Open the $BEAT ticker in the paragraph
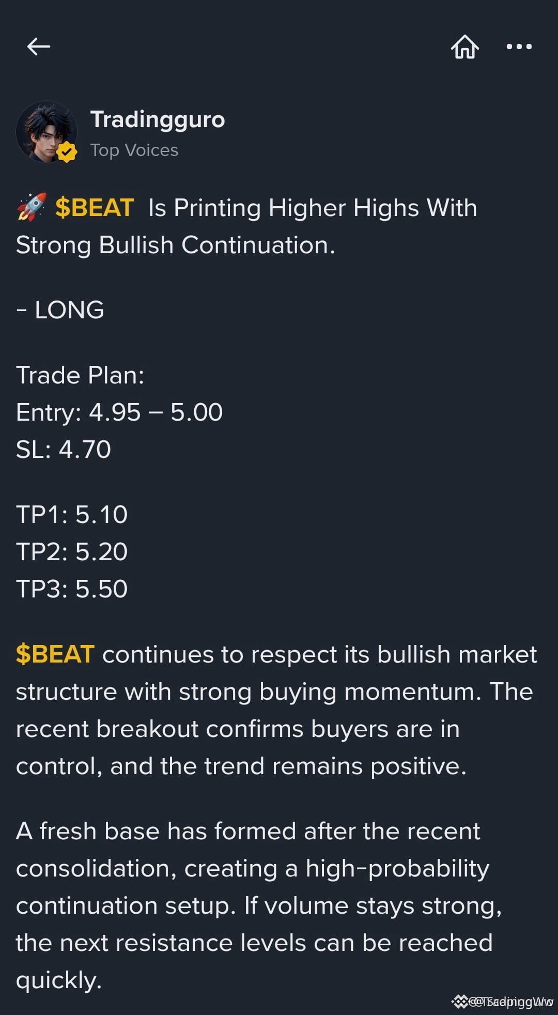Screen dimensions: 558x1015 (x=55, y=654)
